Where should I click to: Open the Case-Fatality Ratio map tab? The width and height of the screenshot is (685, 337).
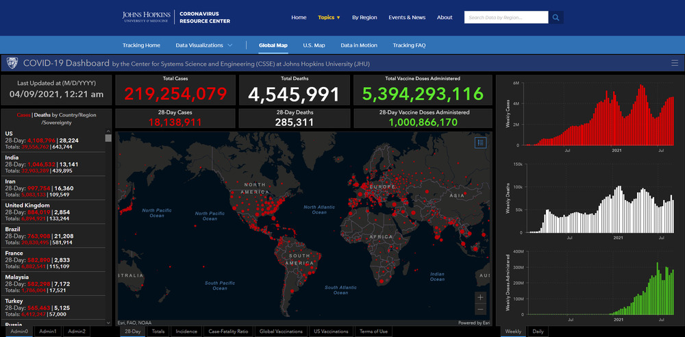(228, 332)
